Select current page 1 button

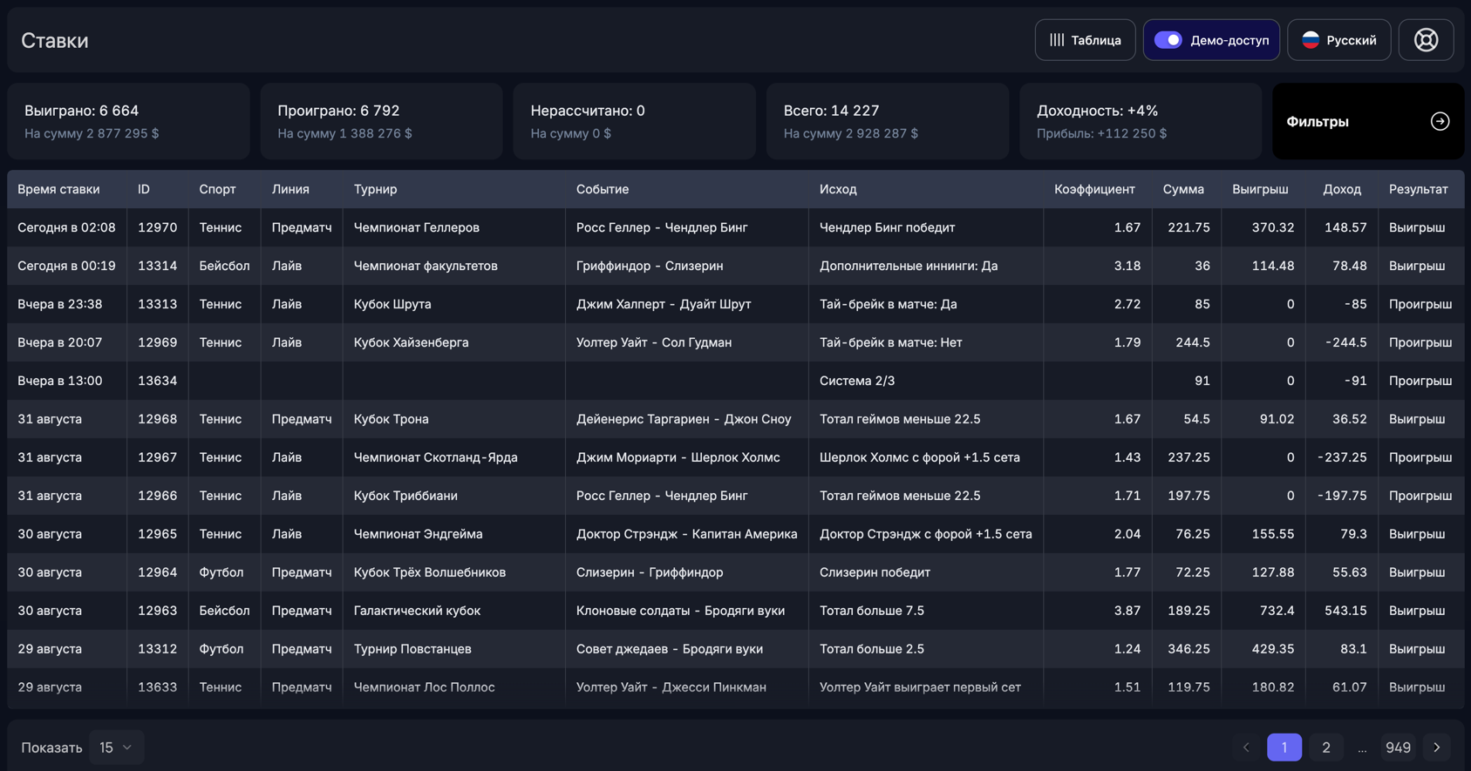[x=1284, y=747]
